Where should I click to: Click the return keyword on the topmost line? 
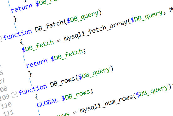tap(22, 8)
